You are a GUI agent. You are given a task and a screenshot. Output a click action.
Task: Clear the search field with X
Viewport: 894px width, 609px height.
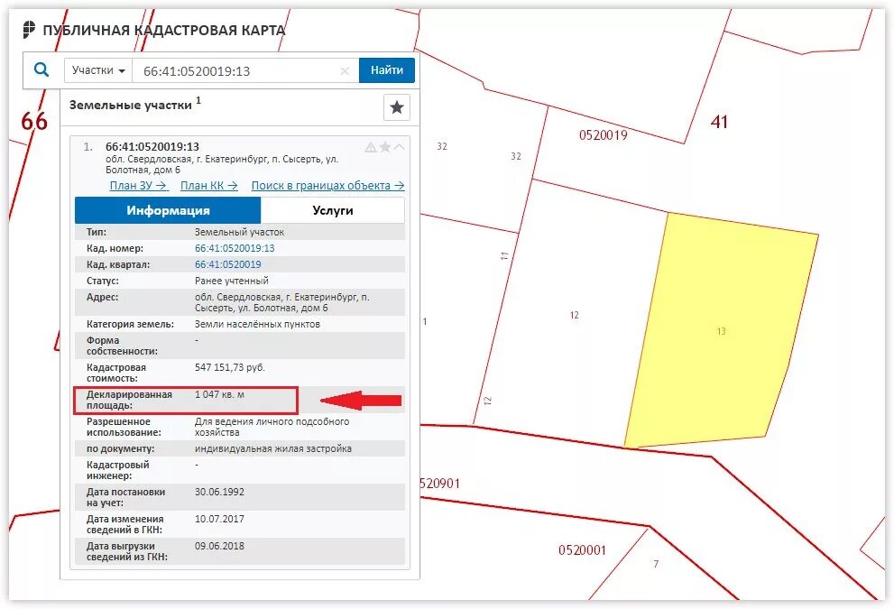(345, 70)
